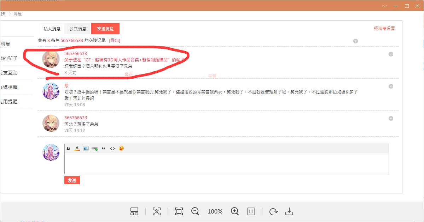
Task: Open avatar beside the 河北？想多了弟弟 reply
Action: 51,123
